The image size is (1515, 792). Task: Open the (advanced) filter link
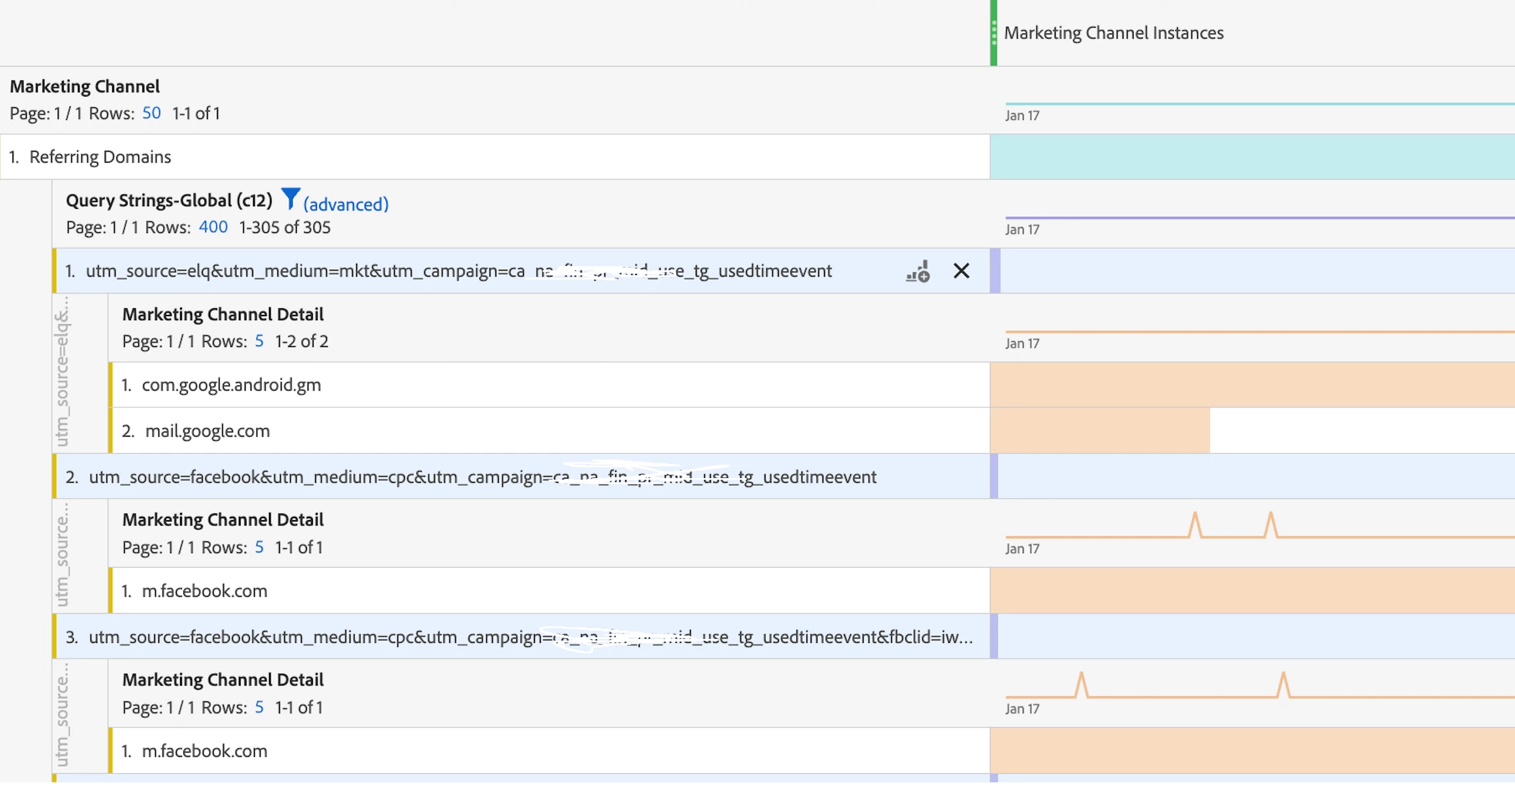pyautogui.click(x=346, y=204)
